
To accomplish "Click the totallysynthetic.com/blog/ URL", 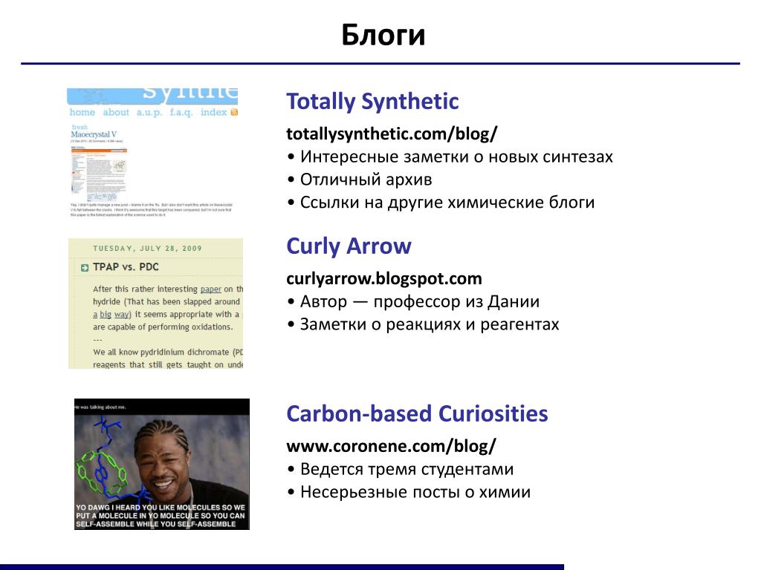I will pyautogui.click(x=392, y=134).
